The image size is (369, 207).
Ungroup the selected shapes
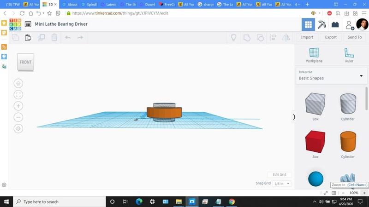(x=260, y=38)
